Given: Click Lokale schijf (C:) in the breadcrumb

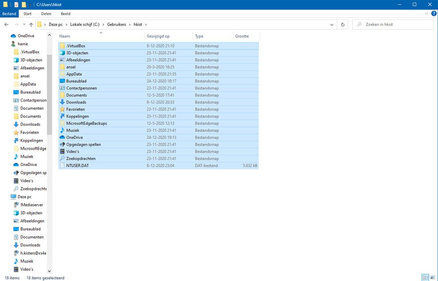Looking at the screenshot, I should pos(85,25).
